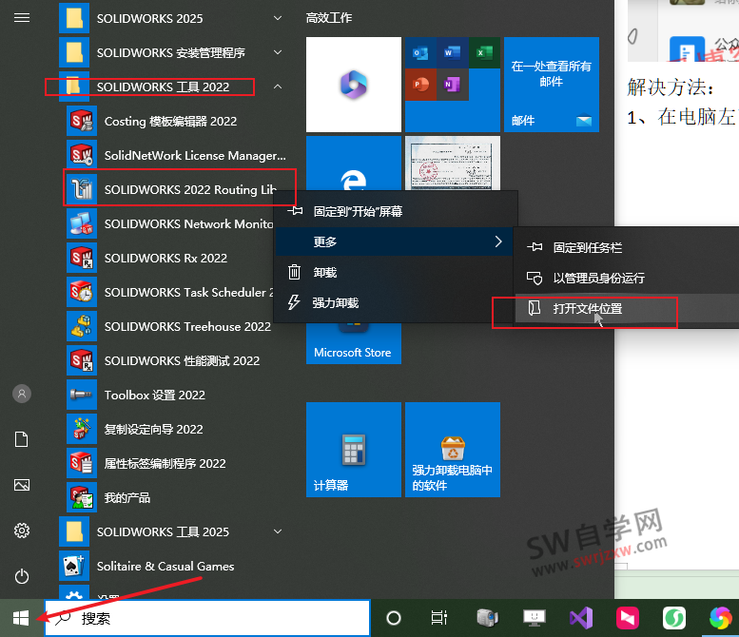Screen dimensions: 739x637
Task: Select 以管理员身份运行 in the submenu
Action: 627,278
